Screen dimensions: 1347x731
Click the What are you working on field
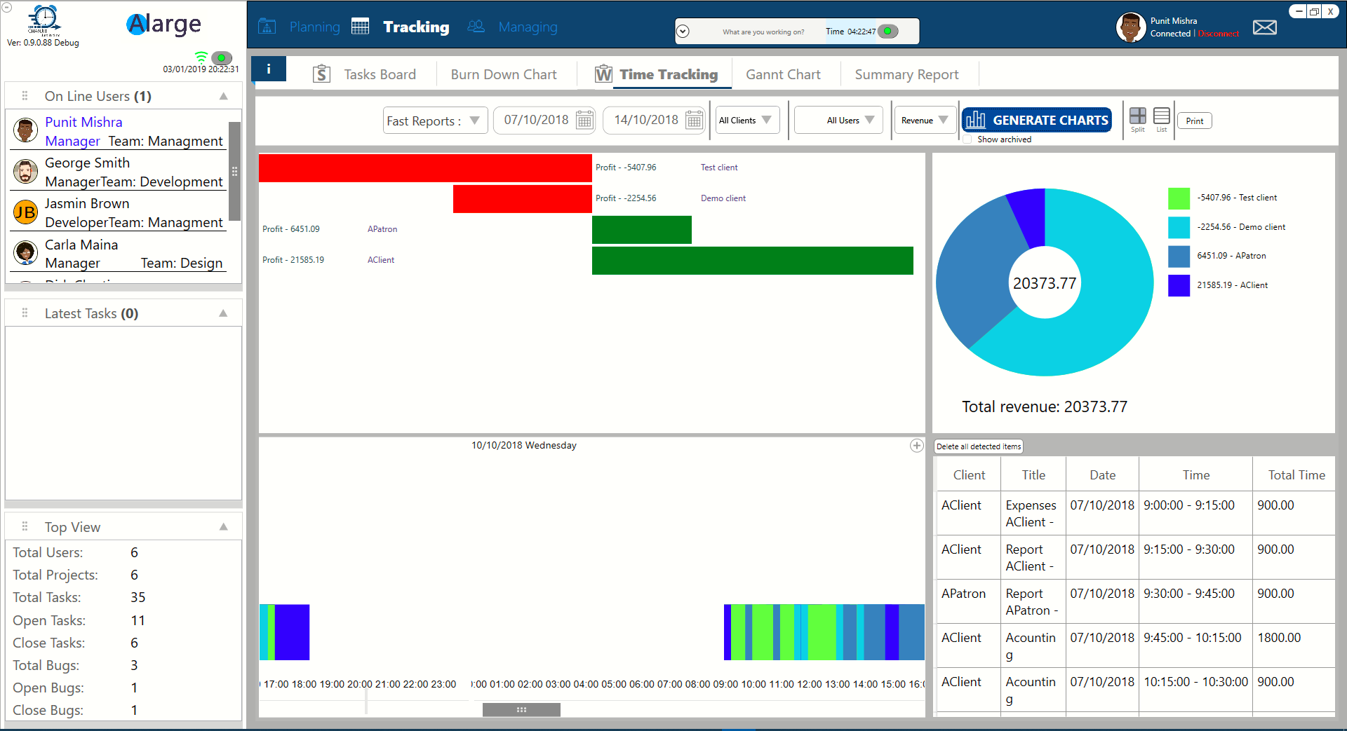763,32
